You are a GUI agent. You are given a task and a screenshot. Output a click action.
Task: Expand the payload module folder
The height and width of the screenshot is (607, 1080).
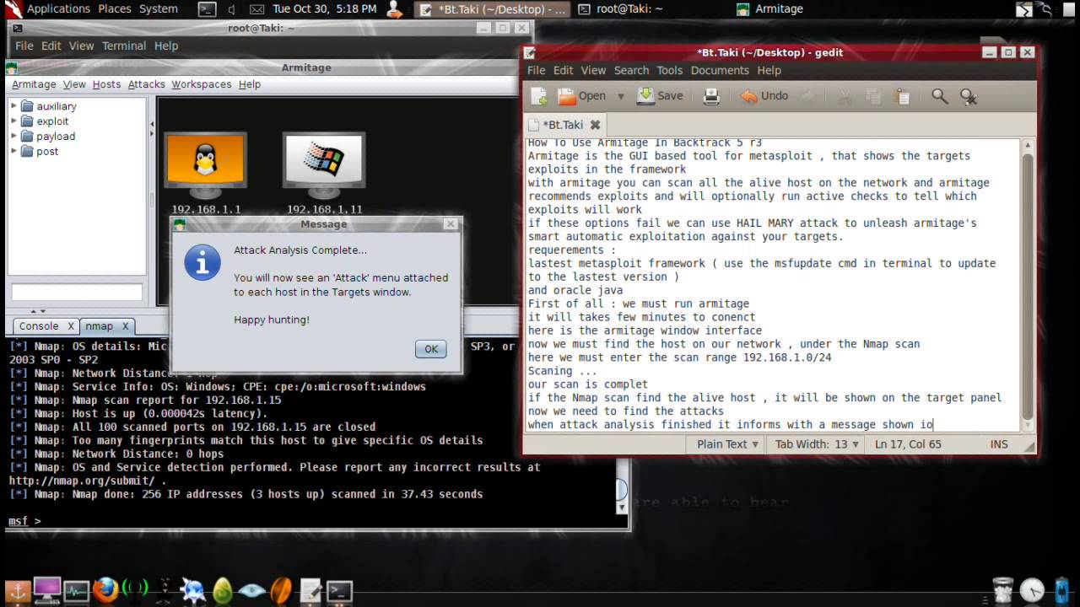pyautogui.click(x=14, y=137)
